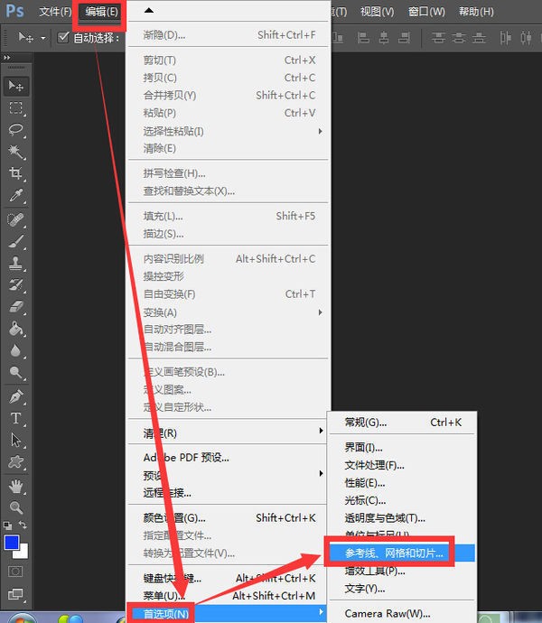Viewport: 542px width, 623px height.
Task: Toggle the 自动选择 checkbox
Action: [x=63, y=38]
